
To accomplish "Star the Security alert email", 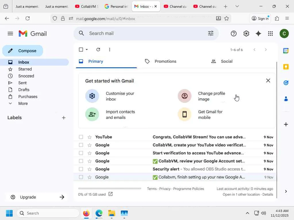I will (x=90, y=169).
